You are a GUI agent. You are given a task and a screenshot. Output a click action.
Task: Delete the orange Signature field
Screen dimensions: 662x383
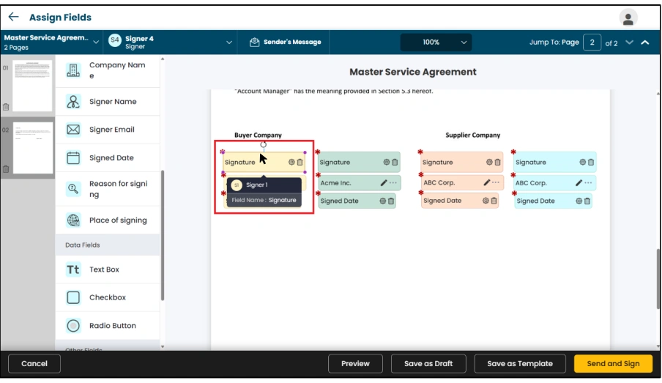point(498,162)
